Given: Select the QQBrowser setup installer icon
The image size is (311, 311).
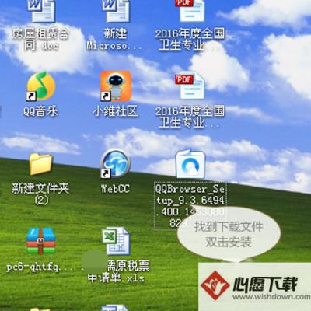Looking at the screenshot, I should [x=190, y=164].
